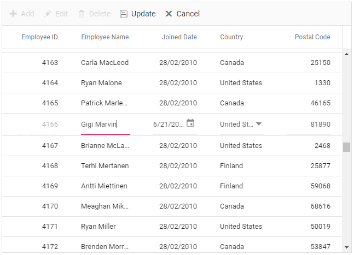
Task: Click the Employee Name field with Gigi Marvin
Action: pyautogui.click(x=105, y=124)
